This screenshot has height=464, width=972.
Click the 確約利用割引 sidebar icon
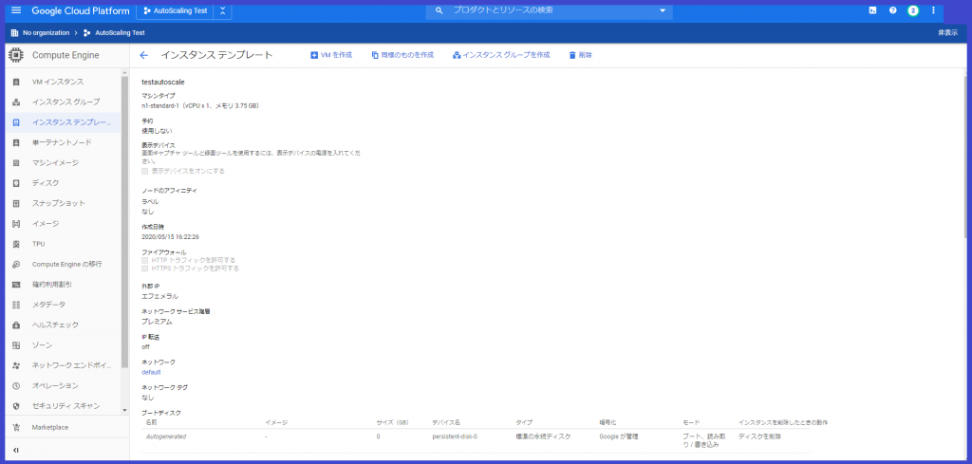coord(16,285)
